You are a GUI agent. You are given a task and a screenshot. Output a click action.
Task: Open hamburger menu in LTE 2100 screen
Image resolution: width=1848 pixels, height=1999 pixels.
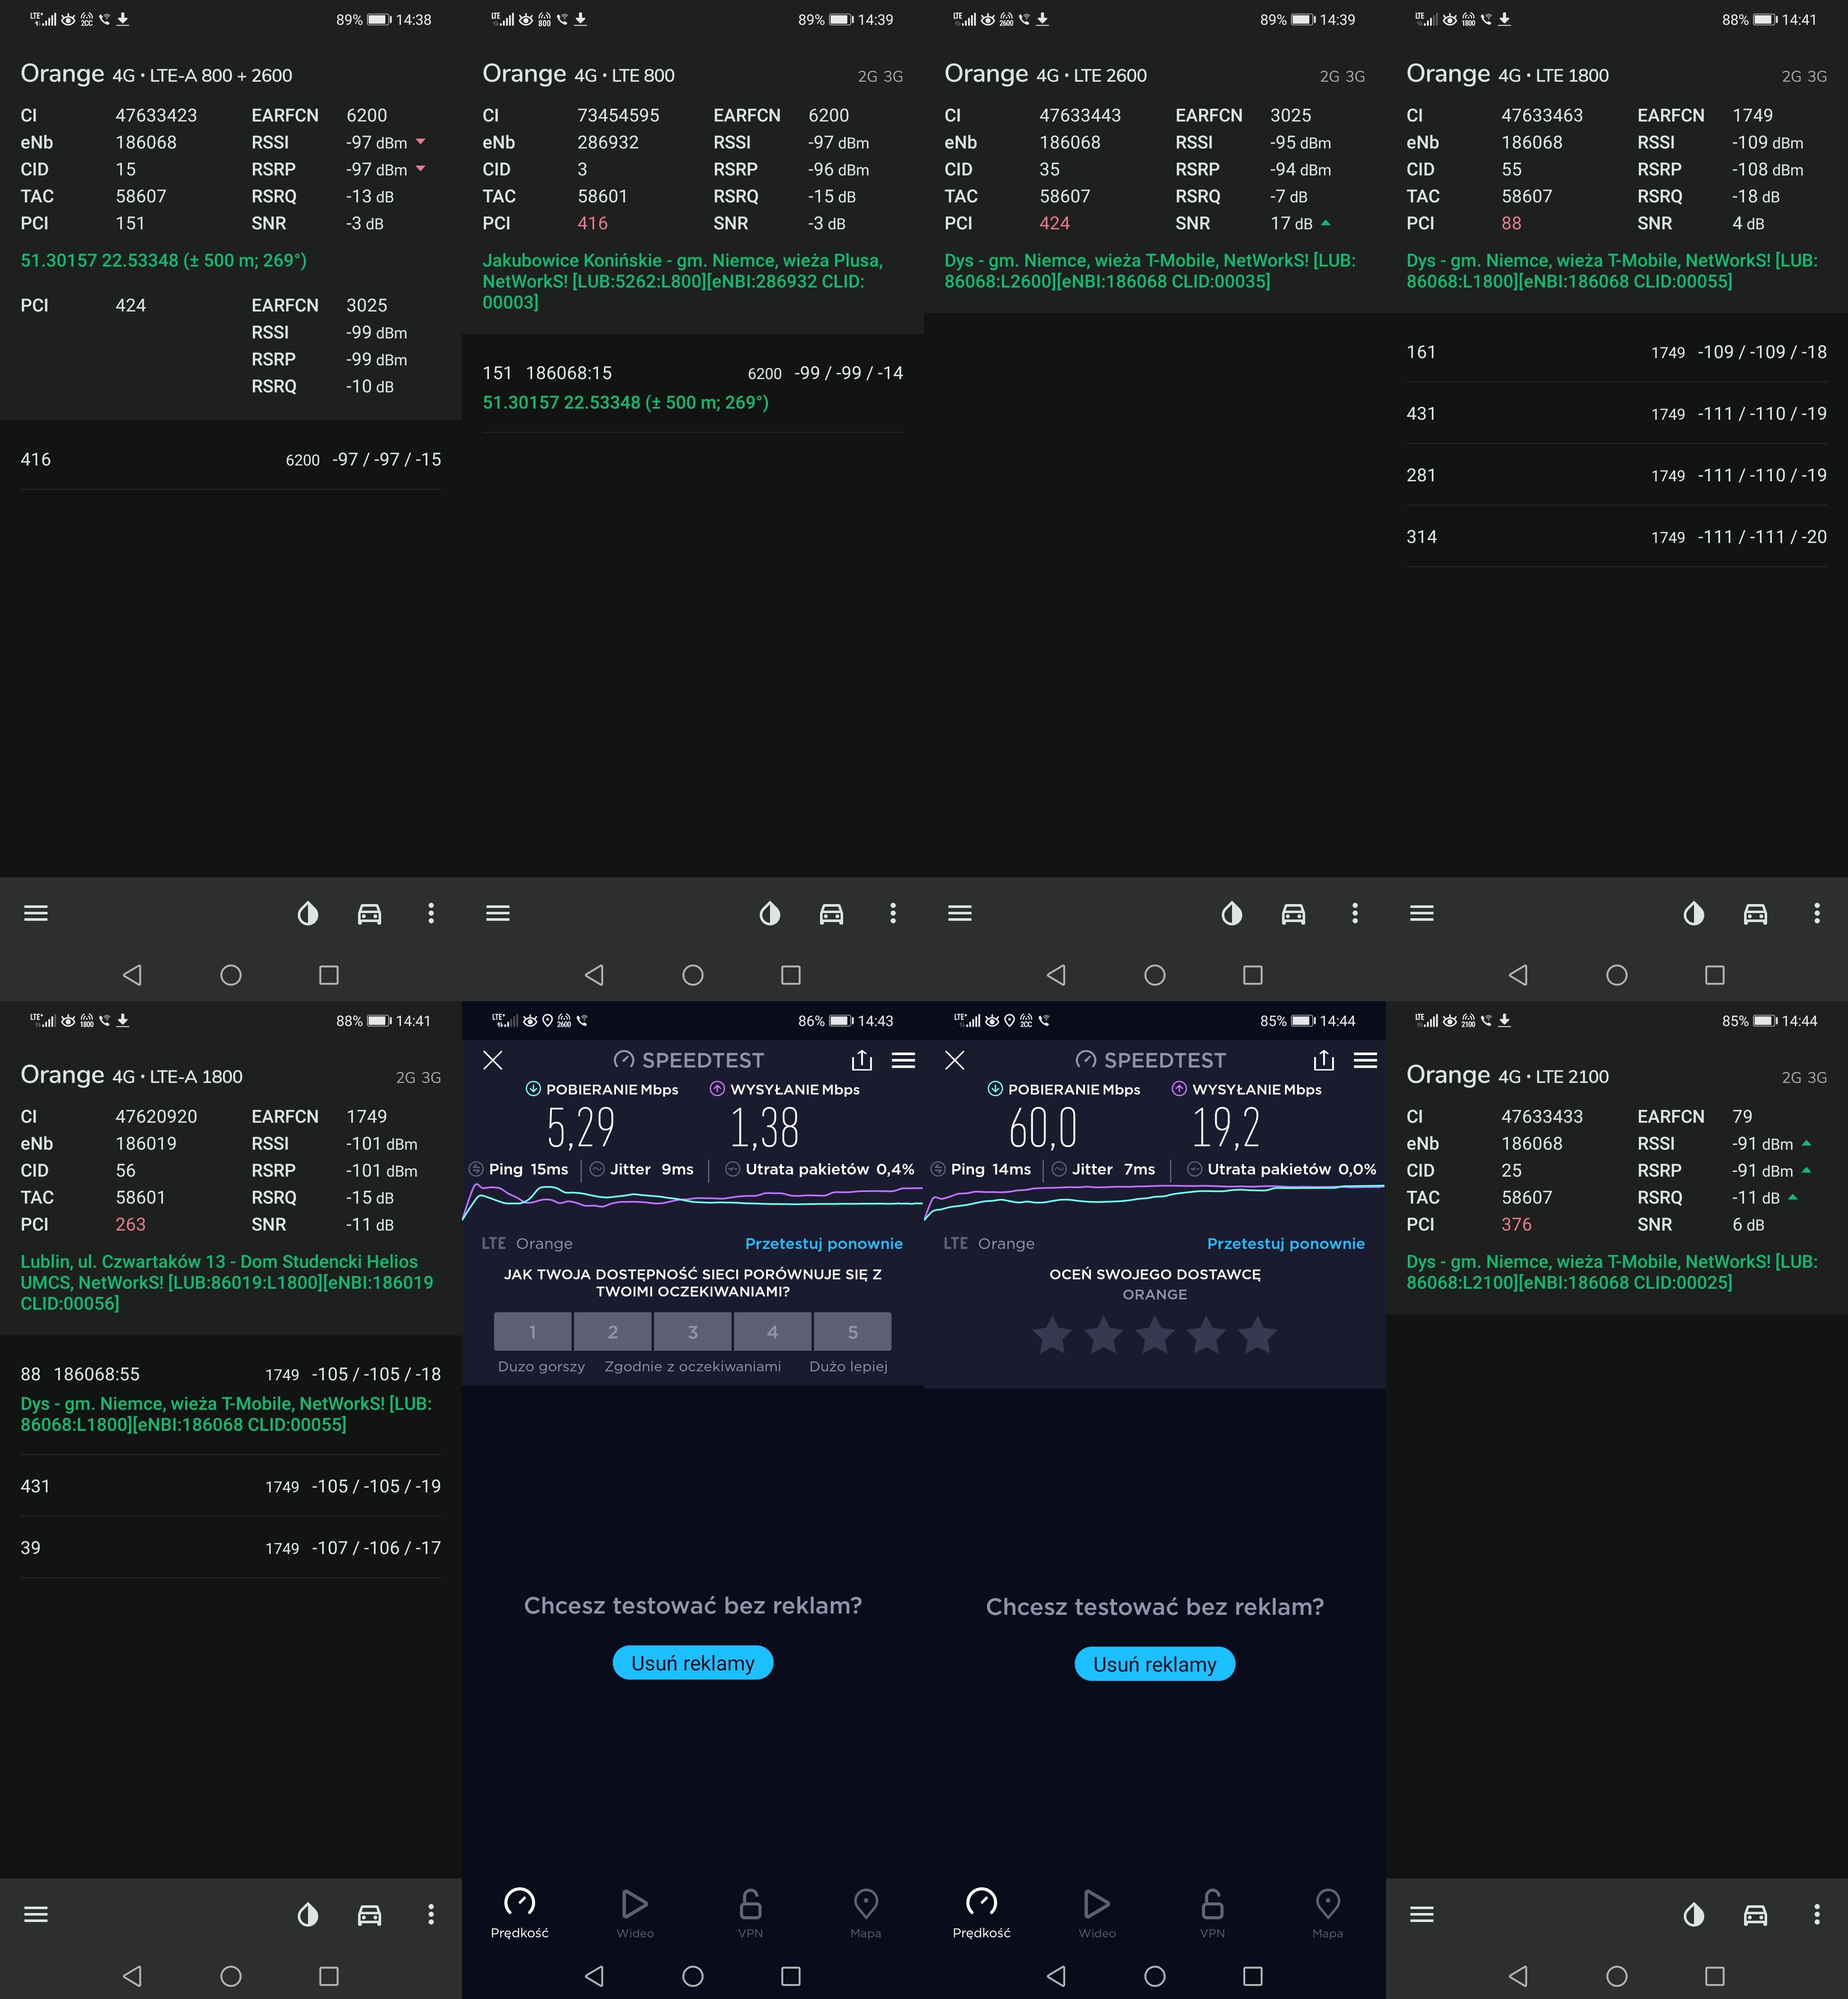point(1422,1914)
